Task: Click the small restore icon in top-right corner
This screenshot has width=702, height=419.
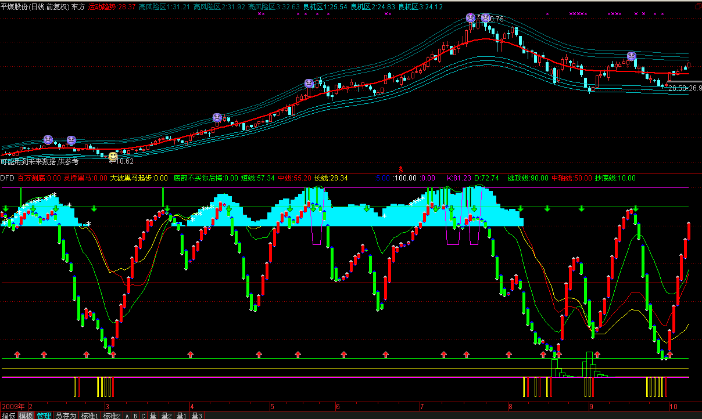Action: click(x=697, y=6)
